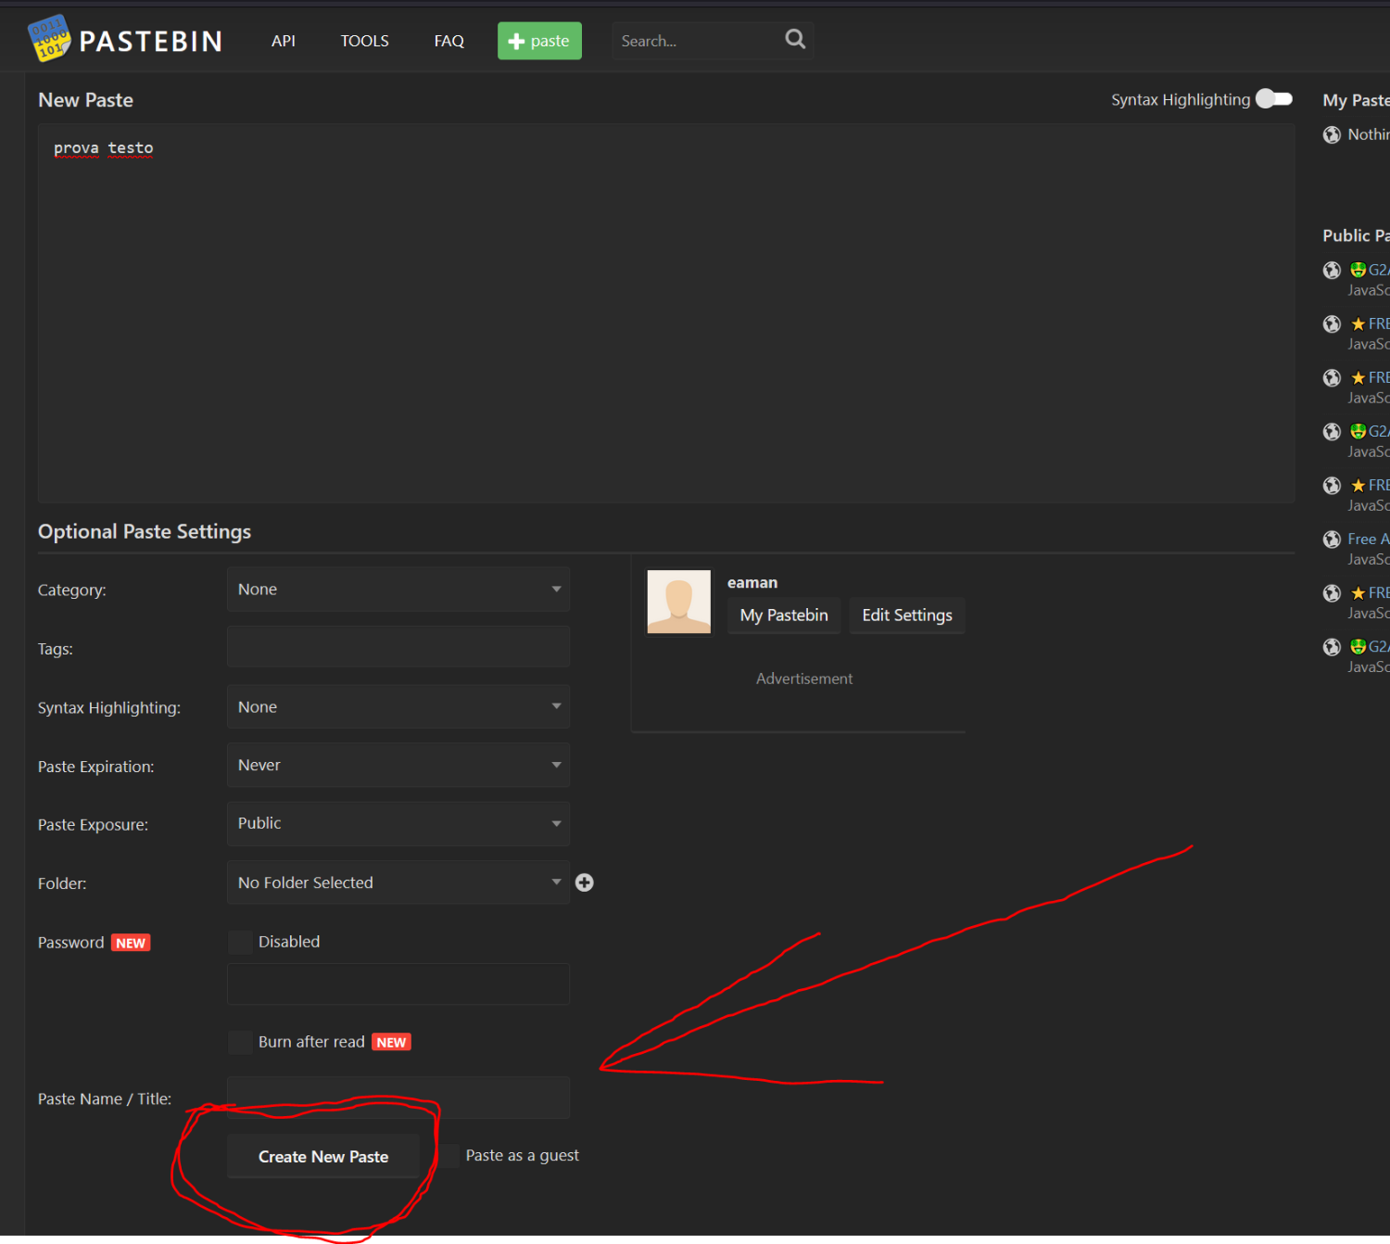Click the search magnifying glass icon
1390x1244 pixels.
coord(795,39)
